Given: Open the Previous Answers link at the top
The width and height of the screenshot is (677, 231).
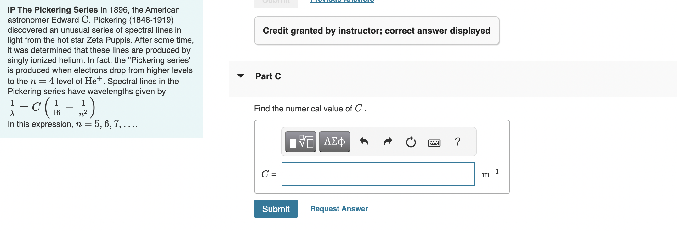Looking at the screenshot, I should (x=342, y=1).
